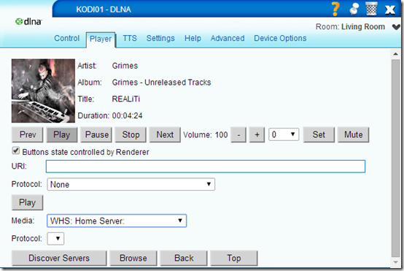The height and width of the screenshot is (271, 404).
Task: Click the Set volume button
Action: (x=319, y=134)
